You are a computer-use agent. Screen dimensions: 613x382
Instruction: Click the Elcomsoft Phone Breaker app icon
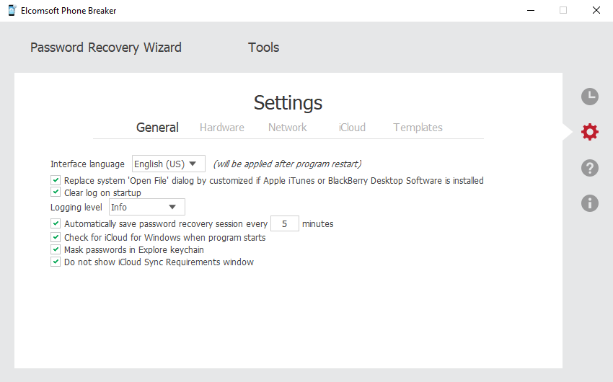pos(12,11)
